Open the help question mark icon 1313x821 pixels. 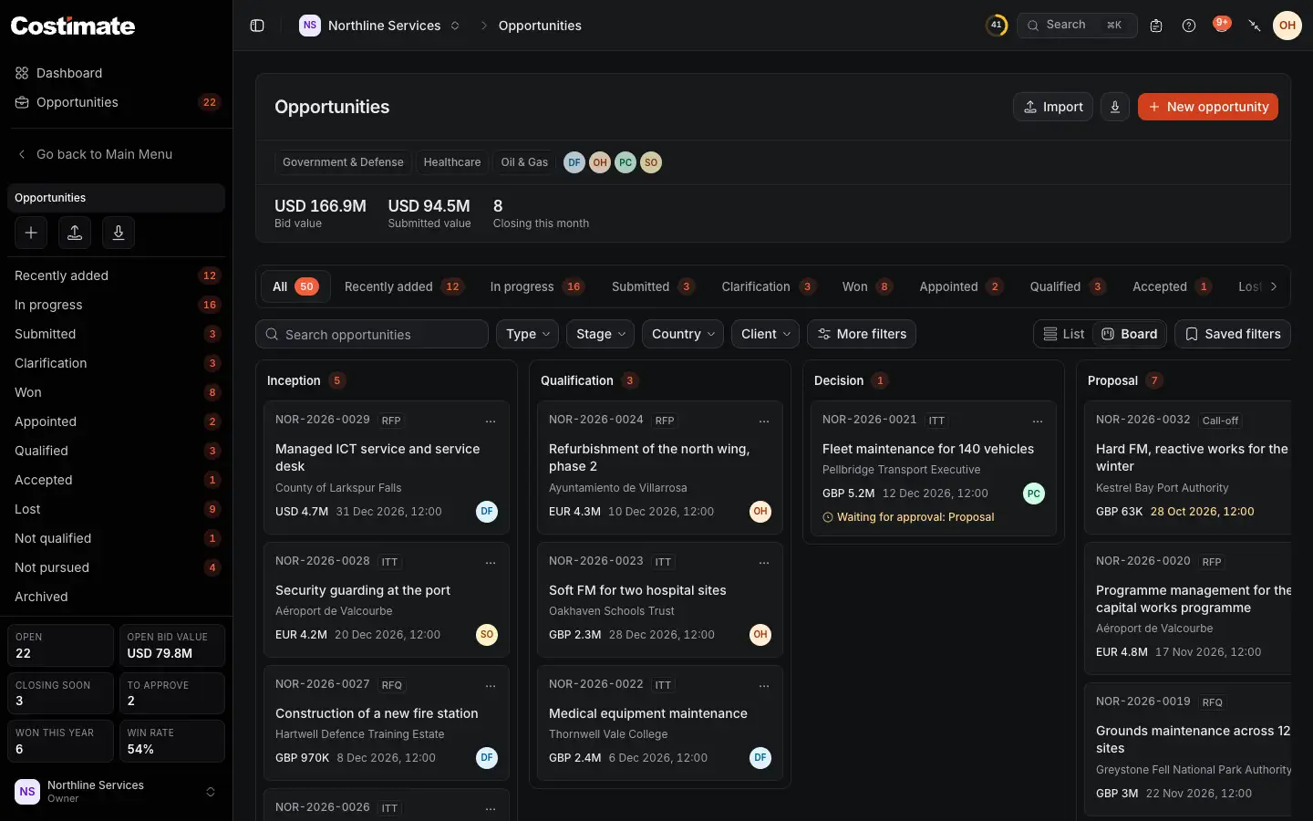1189,26
